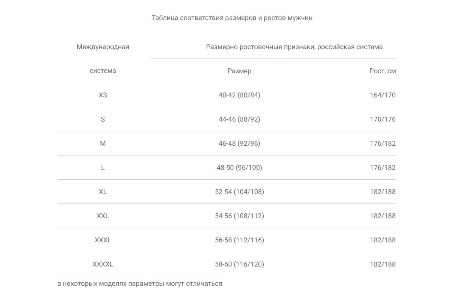Click the "система" header label

pos(103,71)
